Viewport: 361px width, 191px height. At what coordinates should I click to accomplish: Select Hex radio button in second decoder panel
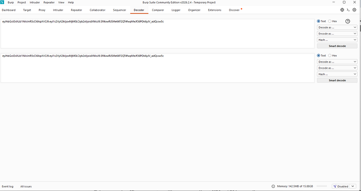[330, 56]
